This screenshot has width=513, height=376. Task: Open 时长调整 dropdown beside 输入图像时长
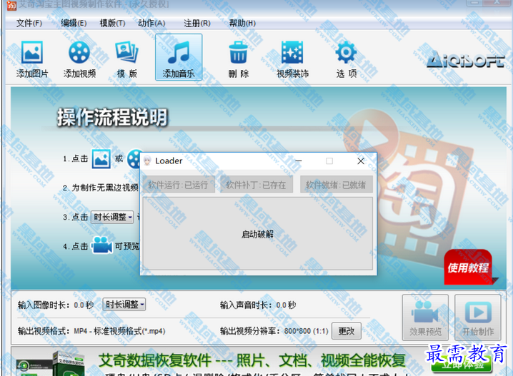(124, 305)
